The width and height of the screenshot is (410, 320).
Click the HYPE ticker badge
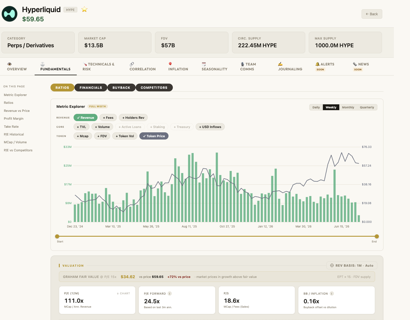pyautogui.click(x=70, y=10)
